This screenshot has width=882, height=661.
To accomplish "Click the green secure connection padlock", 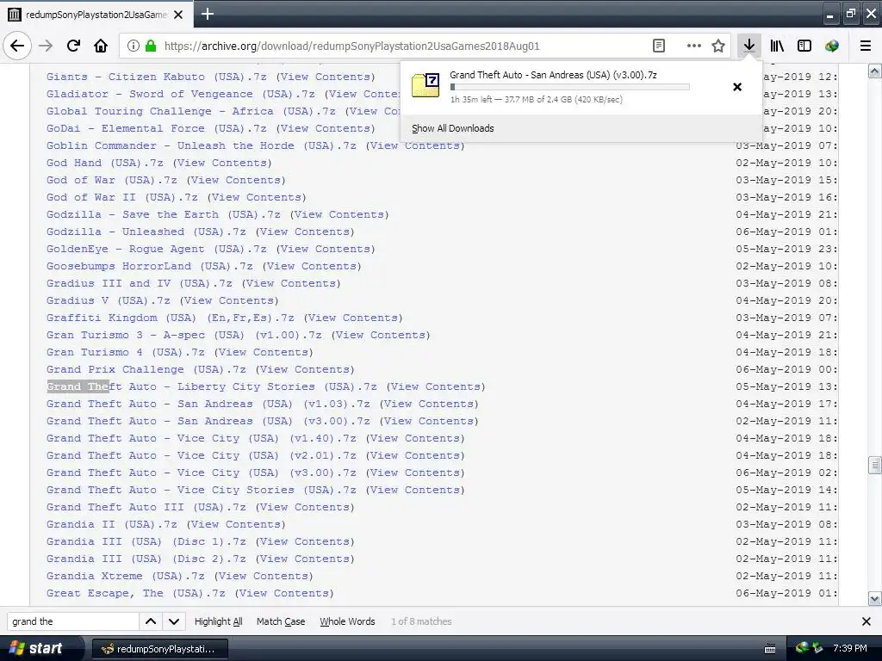I will pos(150,46).
